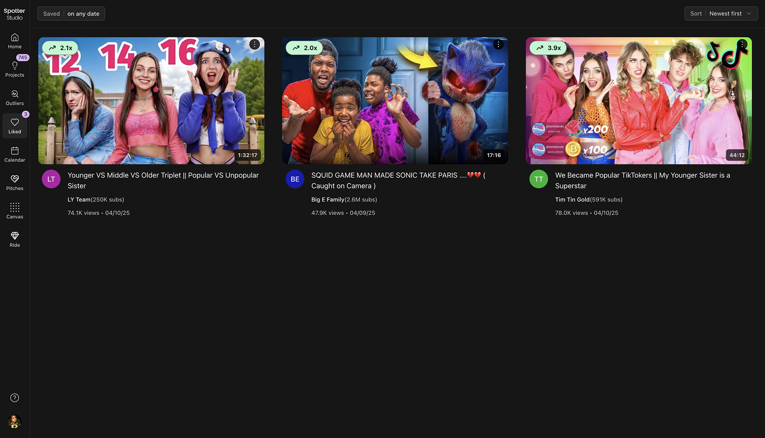Viewport: 765px width, 438px height.
Task: Open the Ride diamond icon
Action: 15,239
